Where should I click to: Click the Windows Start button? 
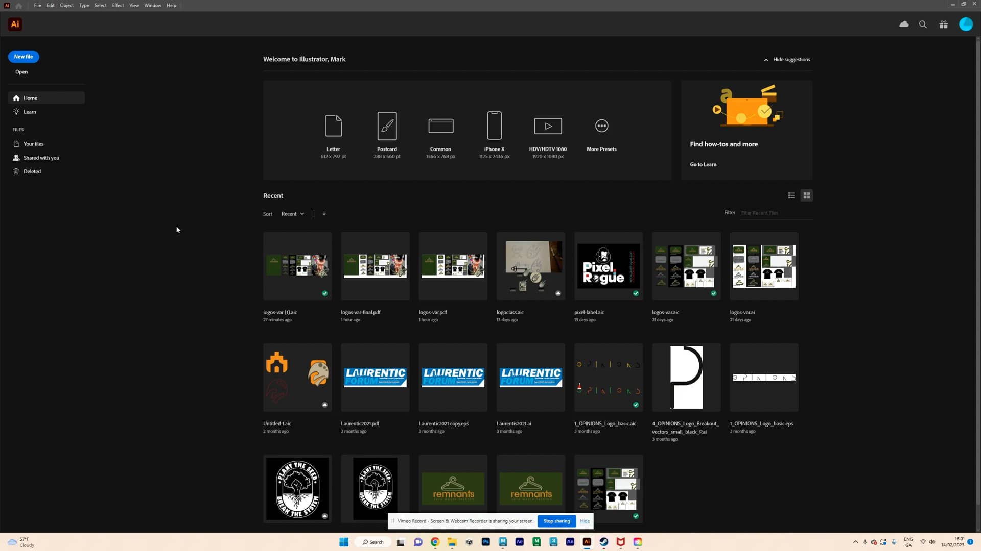point(344,542)
